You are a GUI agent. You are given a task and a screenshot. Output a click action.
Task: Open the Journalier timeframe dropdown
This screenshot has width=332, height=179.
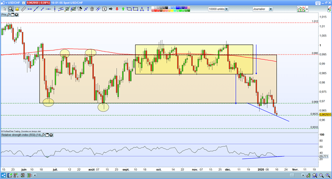270,9
